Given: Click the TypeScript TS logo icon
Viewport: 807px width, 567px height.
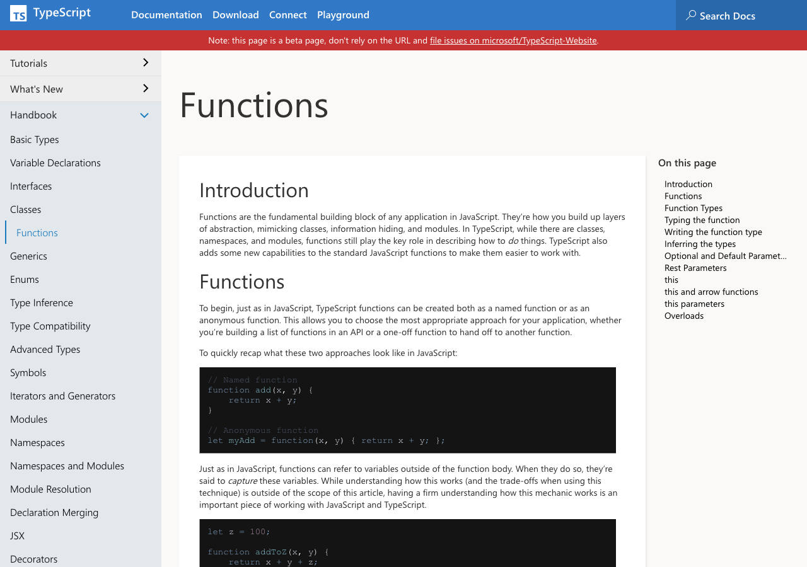Looking at the screenshot, I should coord(18,13).
